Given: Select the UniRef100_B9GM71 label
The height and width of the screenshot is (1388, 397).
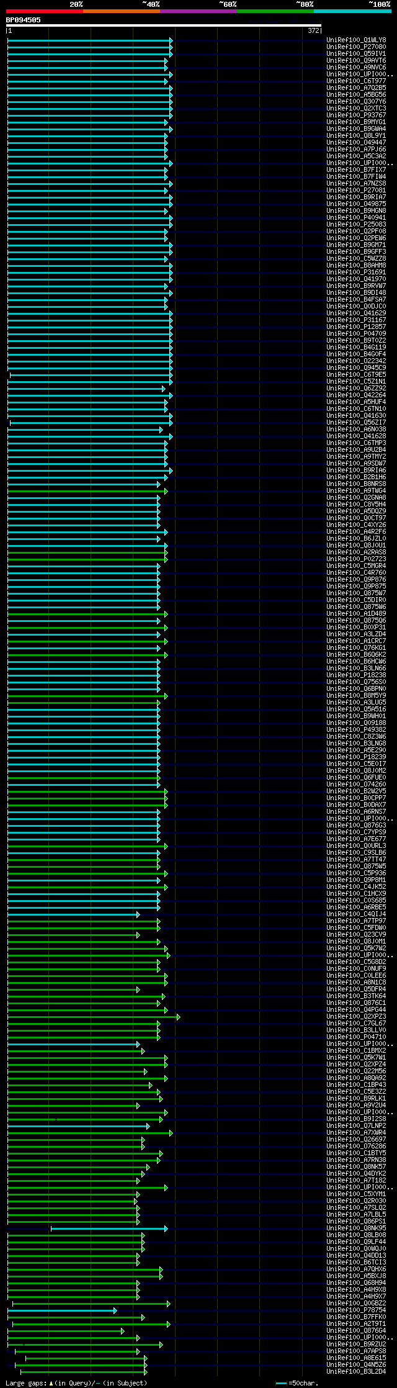Looking at the screenshot, I should [x=356, y=245].
